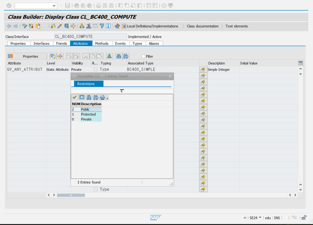Select the Types tab
Viewport: 313px width, 225px height.
pos(137,43)
